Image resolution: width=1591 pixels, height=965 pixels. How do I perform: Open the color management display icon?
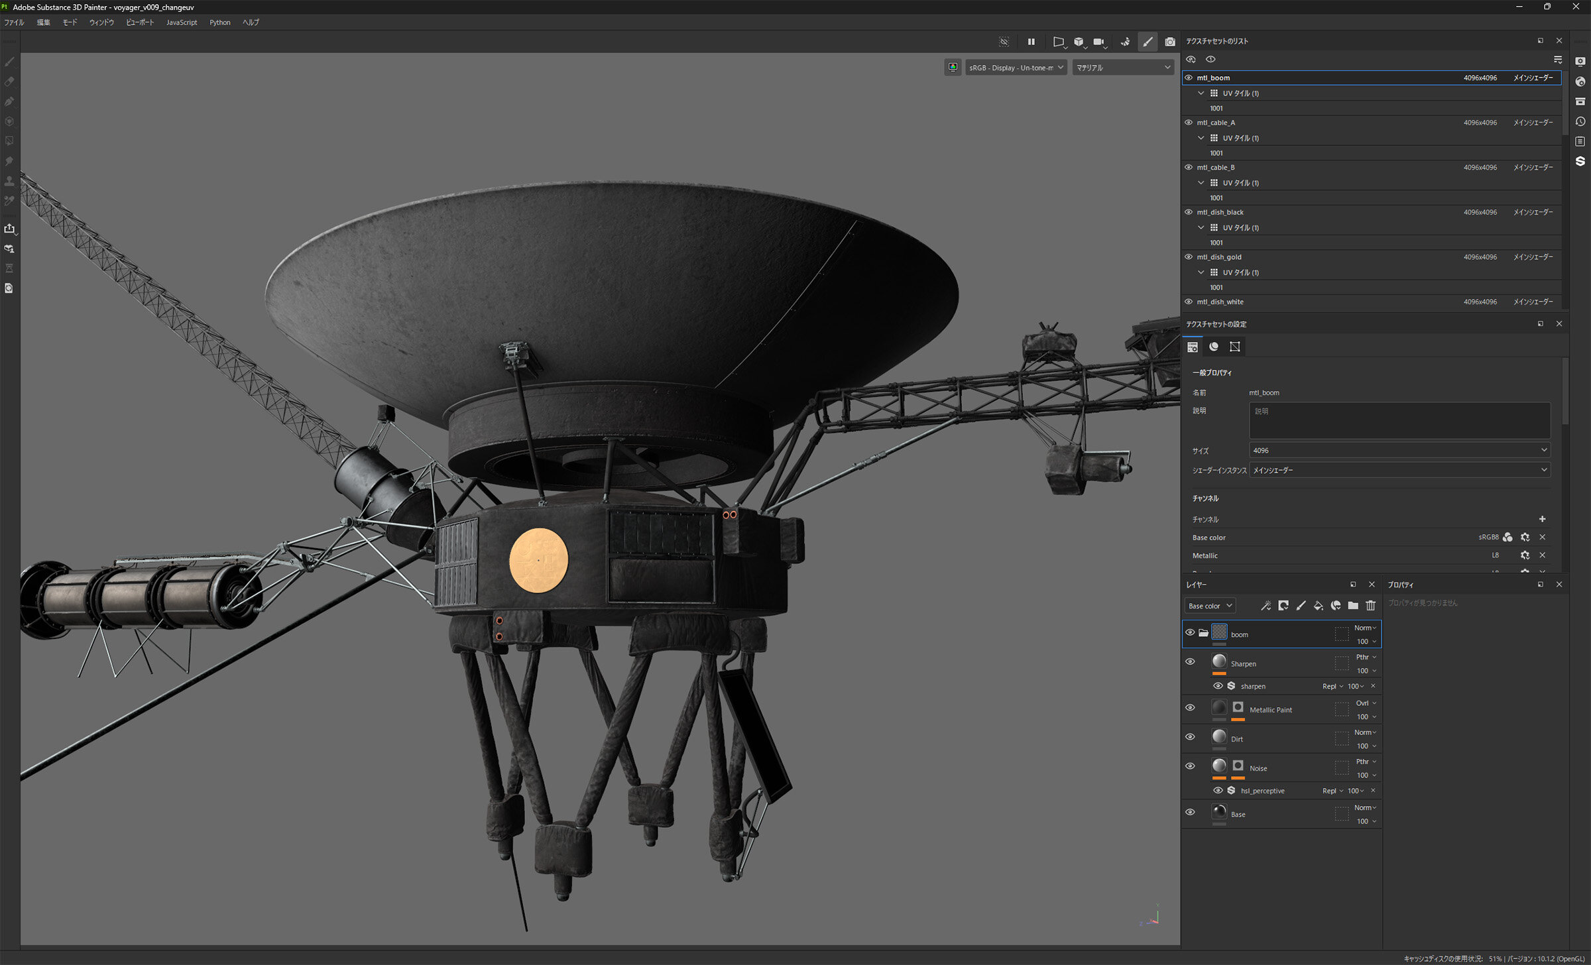[953, 68]
